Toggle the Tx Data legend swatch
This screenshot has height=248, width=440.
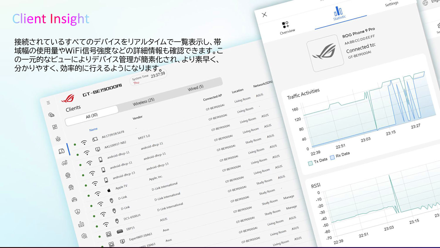[310, 163]
